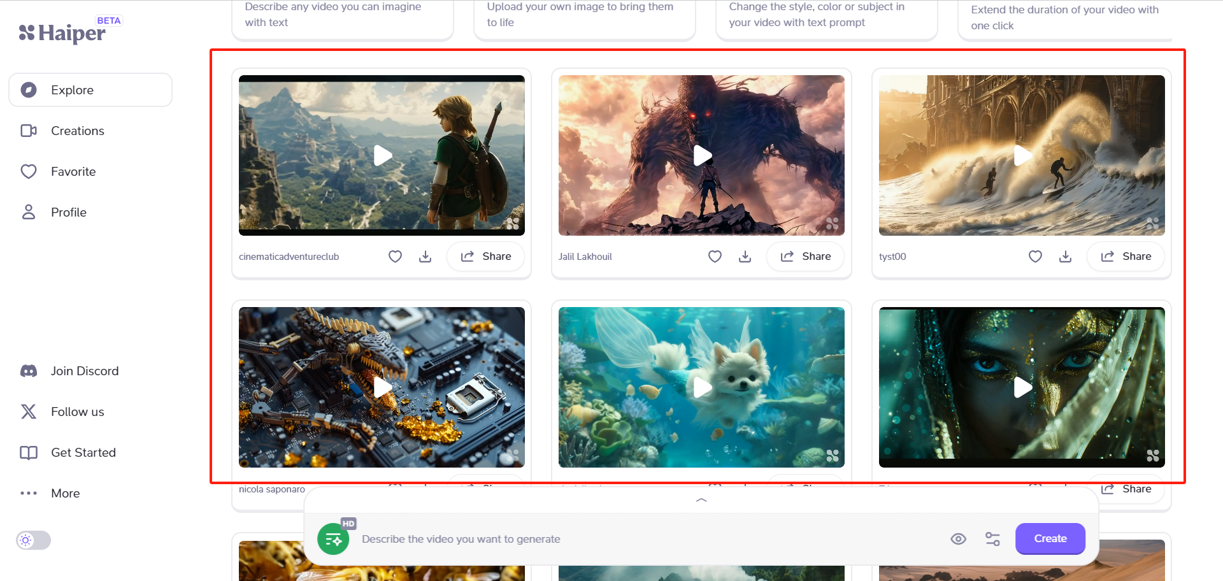The height and width of the screenshot is (581, 1223).
Task: Favorite the cinematicadventureclub video with heart
Action: point(395,256)
